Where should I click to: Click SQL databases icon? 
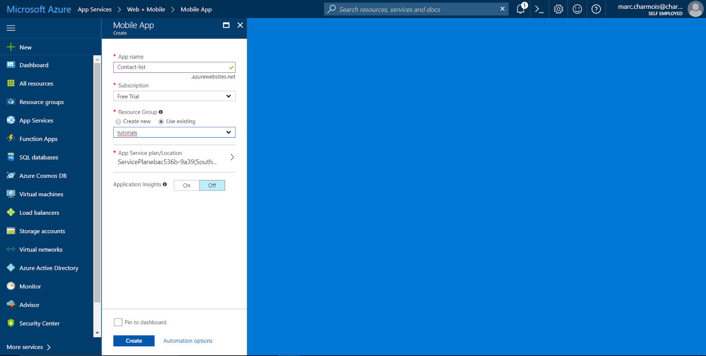[x=11, y=157]
